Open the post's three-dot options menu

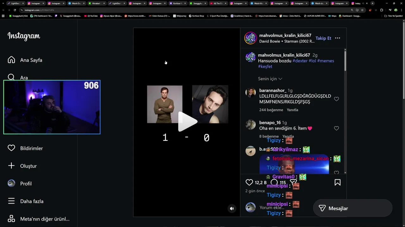point(338,38)
